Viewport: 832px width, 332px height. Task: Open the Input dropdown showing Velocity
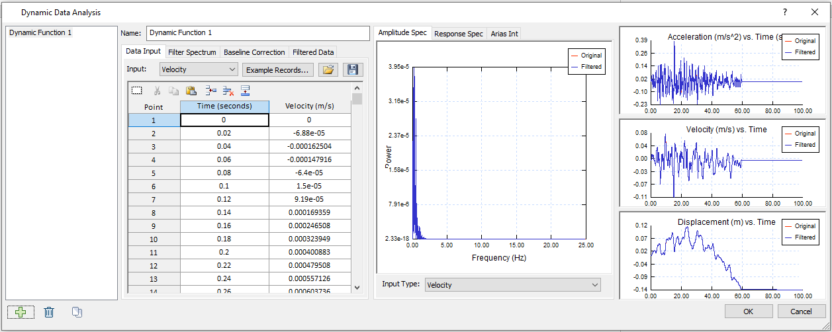point(199,69)
